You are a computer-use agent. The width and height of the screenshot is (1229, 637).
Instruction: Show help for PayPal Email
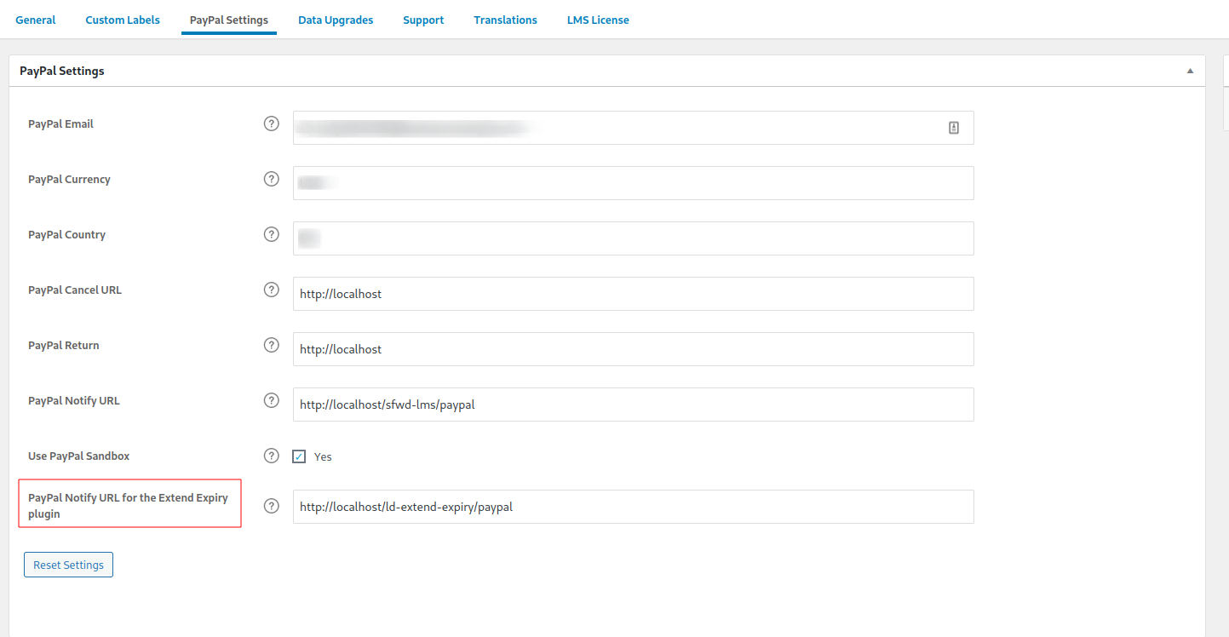(x=272, y=123)
